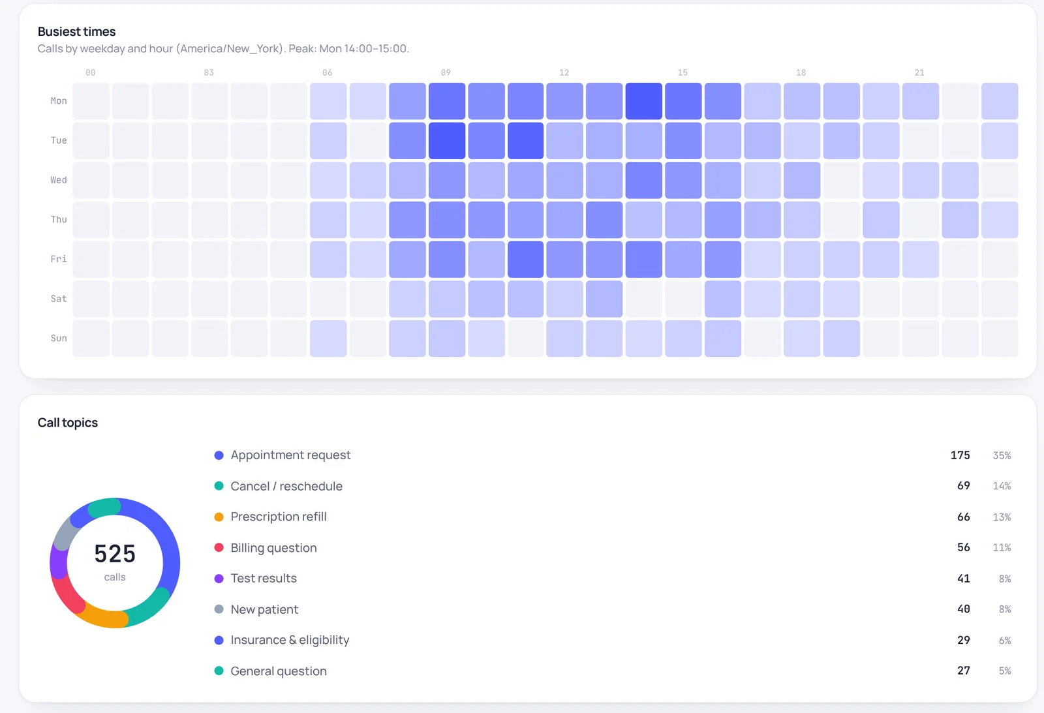Select the "Insurance & eligibility" topic label

[x=290, y=640]
